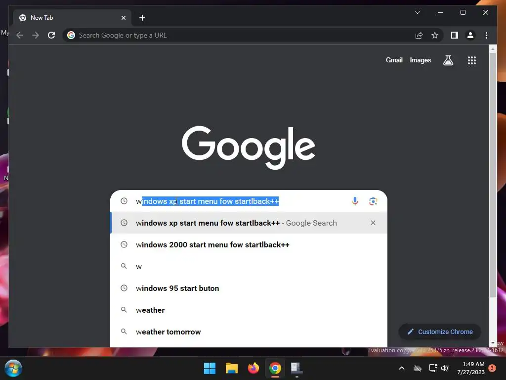
Task: Switch to Chrome in the taskbar
Action: click(x=275, y=368)
